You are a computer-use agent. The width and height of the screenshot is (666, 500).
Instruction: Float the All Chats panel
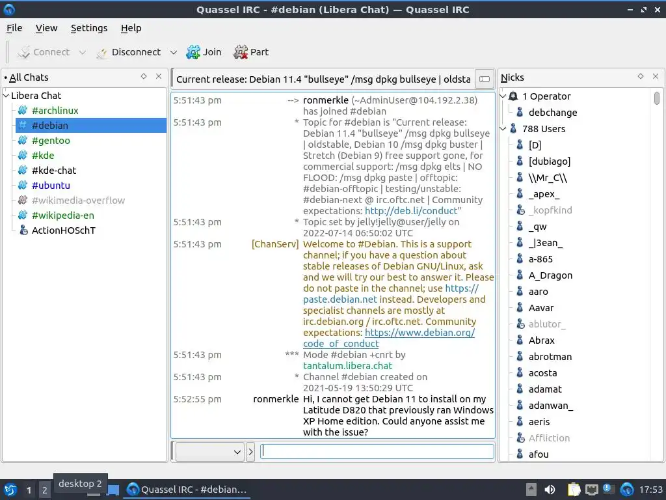coord(144,76)
